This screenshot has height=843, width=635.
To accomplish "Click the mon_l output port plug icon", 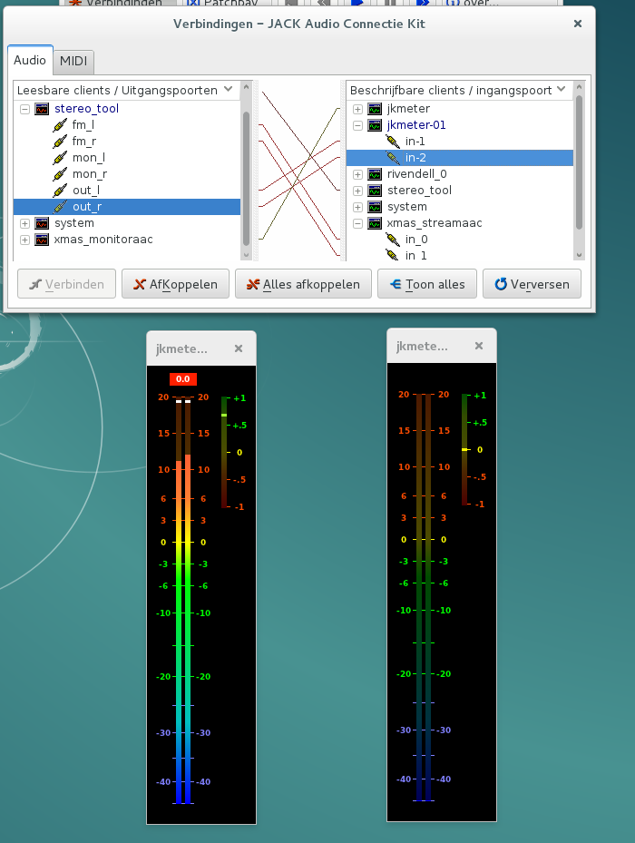I will tap(60, 158).
